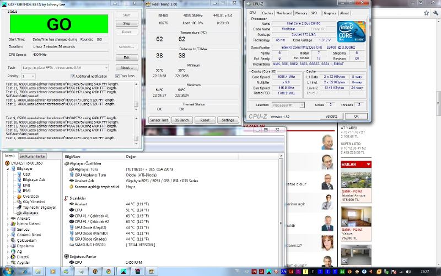
Task: Switch to CPU-Z Memory tab
Action: pyautogui.click(x=301, y=13)
